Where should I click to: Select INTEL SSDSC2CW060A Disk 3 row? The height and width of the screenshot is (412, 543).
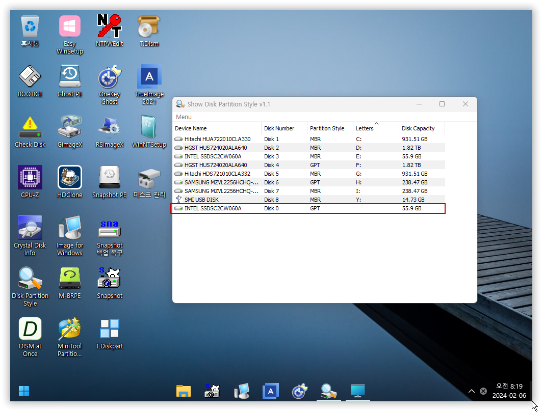coord(308,156)
